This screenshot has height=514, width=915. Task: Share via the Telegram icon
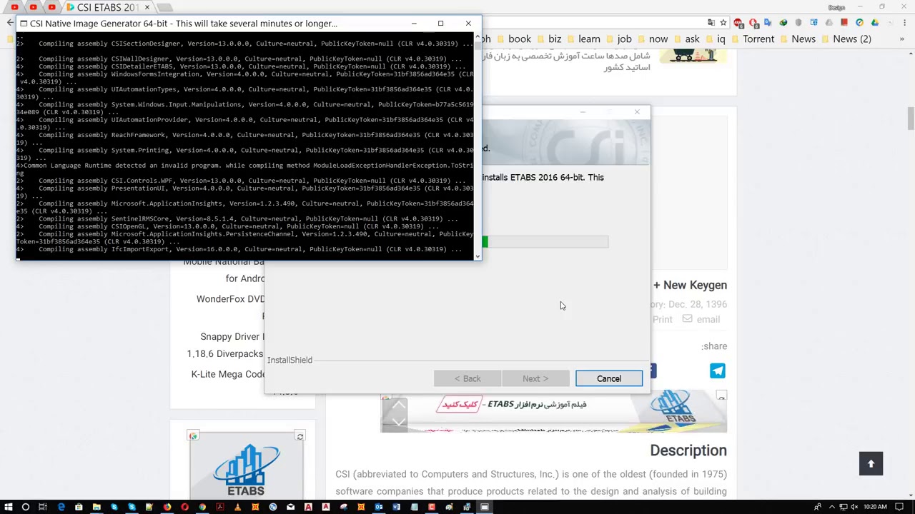(717, 371)
